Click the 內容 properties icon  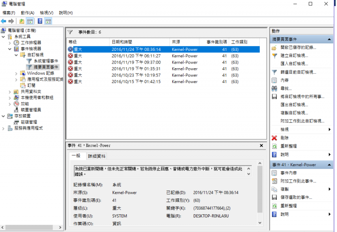point(274,80)
